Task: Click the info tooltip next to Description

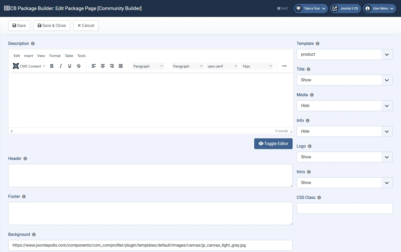Action: click(x=33, y=44)
